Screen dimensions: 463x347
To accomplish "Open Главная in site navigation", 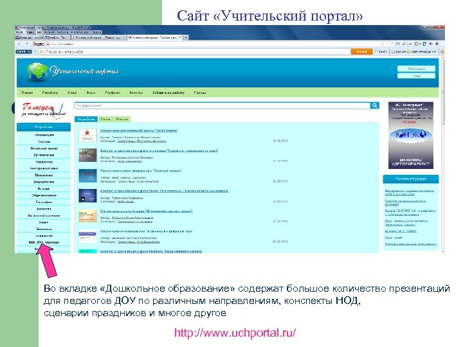I will pos(27,93).
